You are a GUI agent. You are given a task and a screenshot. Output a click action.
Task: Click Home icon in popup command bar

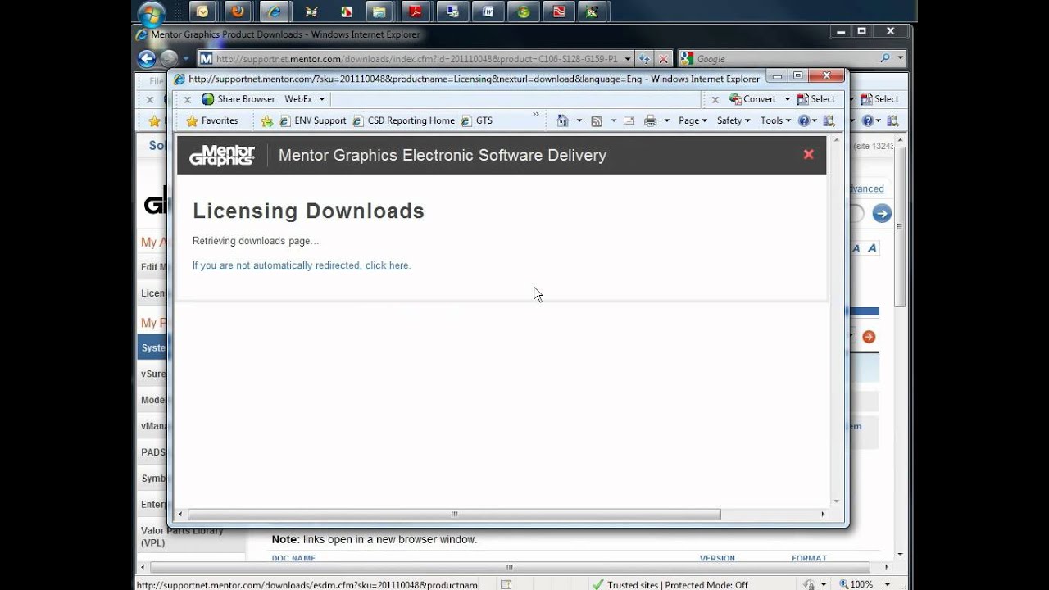point(562,120)
